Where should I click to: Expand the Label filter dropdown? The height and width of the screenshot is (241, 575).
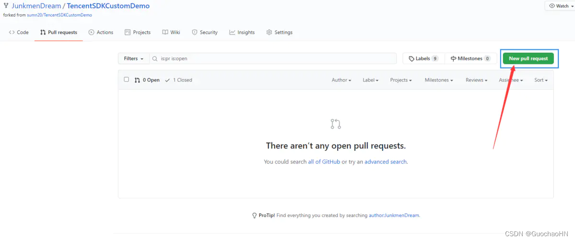coord(370,80)
